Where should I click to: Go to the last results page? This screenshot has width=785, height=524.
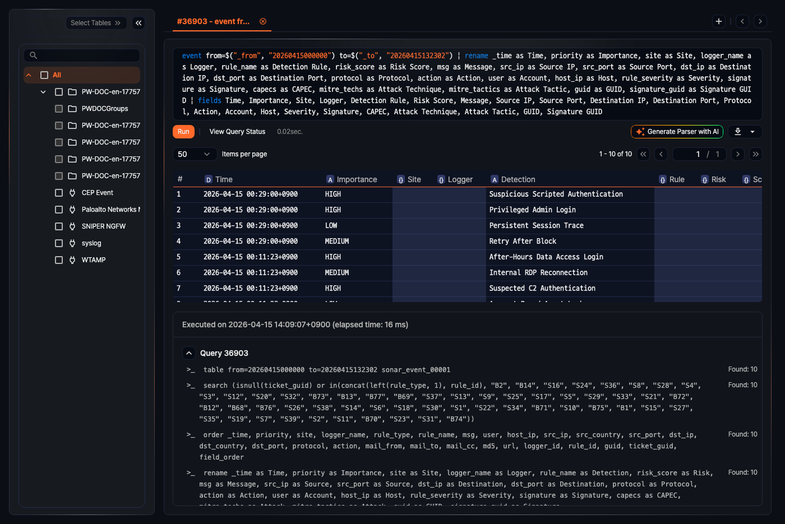point(756,154)
